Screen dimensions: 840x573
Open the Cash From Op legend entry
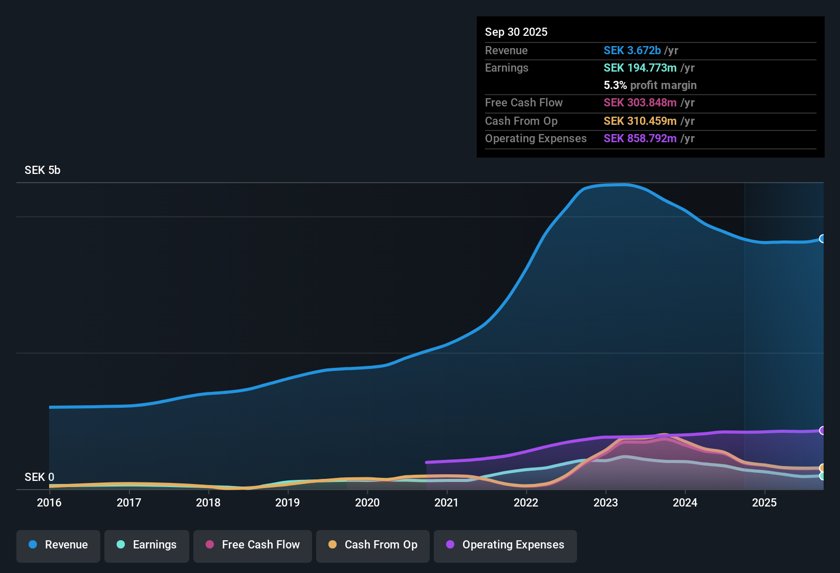pos(372,545)
